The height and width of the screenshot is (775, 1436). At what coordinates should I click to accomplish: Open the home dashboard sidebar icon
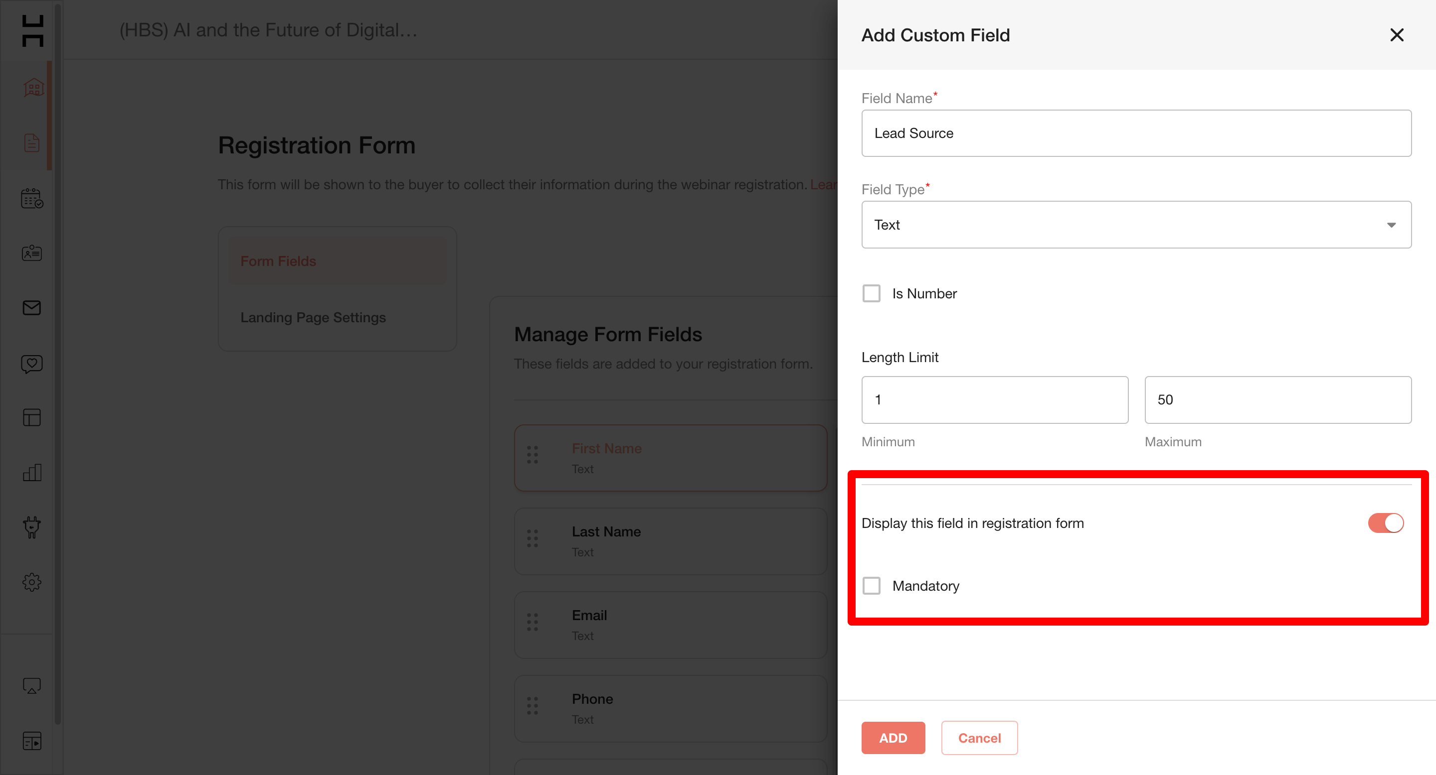[33, 87]
